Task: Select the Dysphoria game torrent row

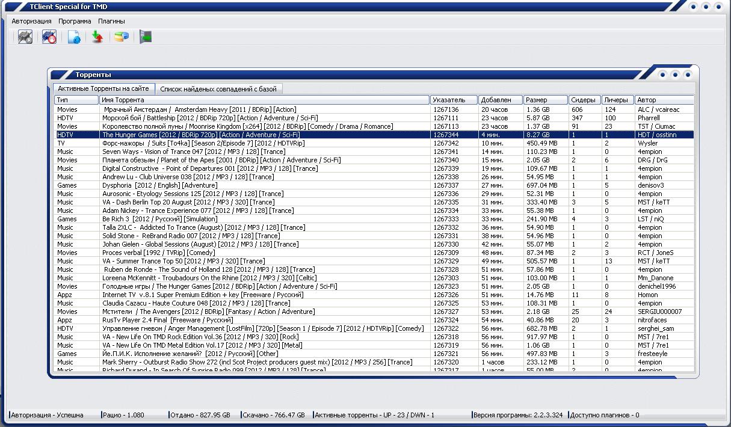Action: [x=374, y=185]
